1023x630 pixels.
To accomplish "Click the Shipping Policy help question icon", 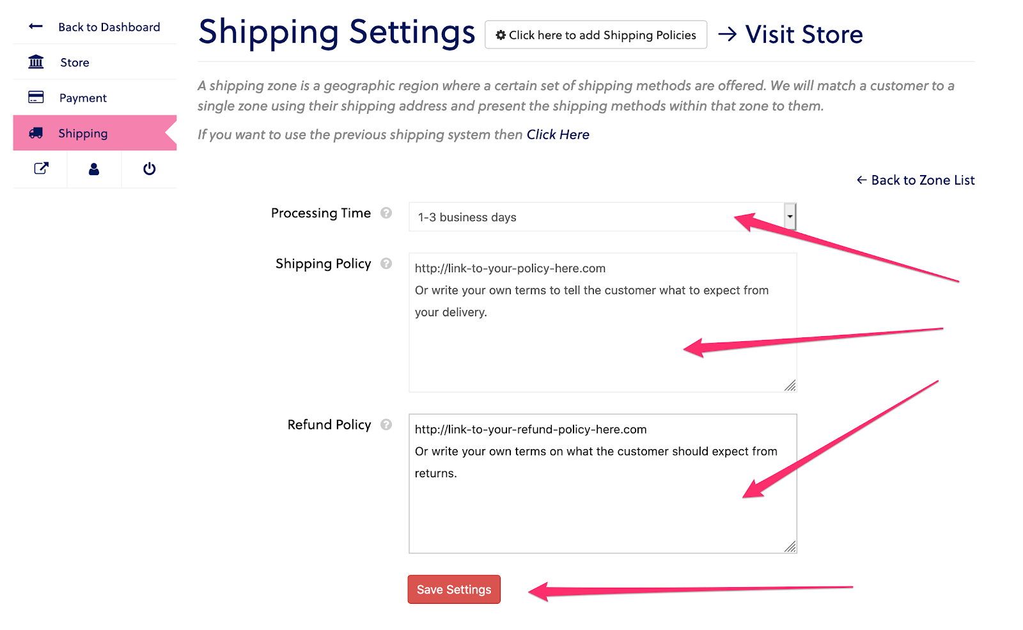I will [x=386, y=263].
